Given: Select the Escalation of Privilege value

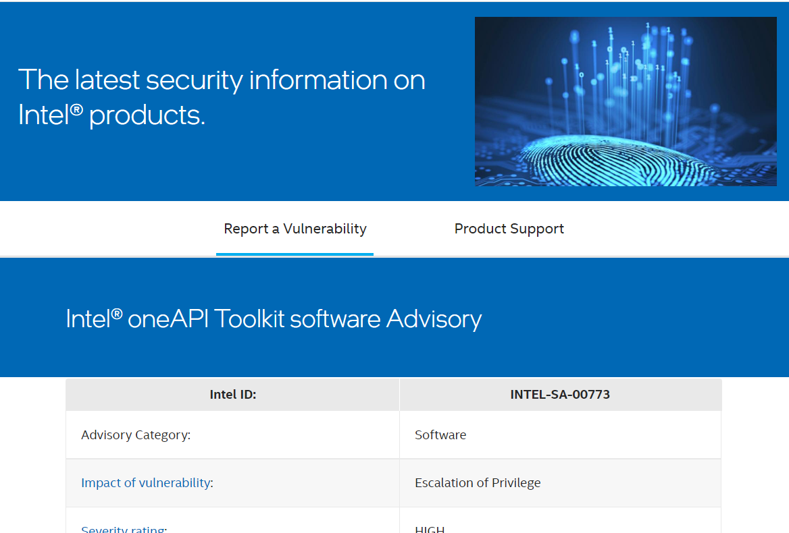Looking at the screenshot, I should 478,482.
